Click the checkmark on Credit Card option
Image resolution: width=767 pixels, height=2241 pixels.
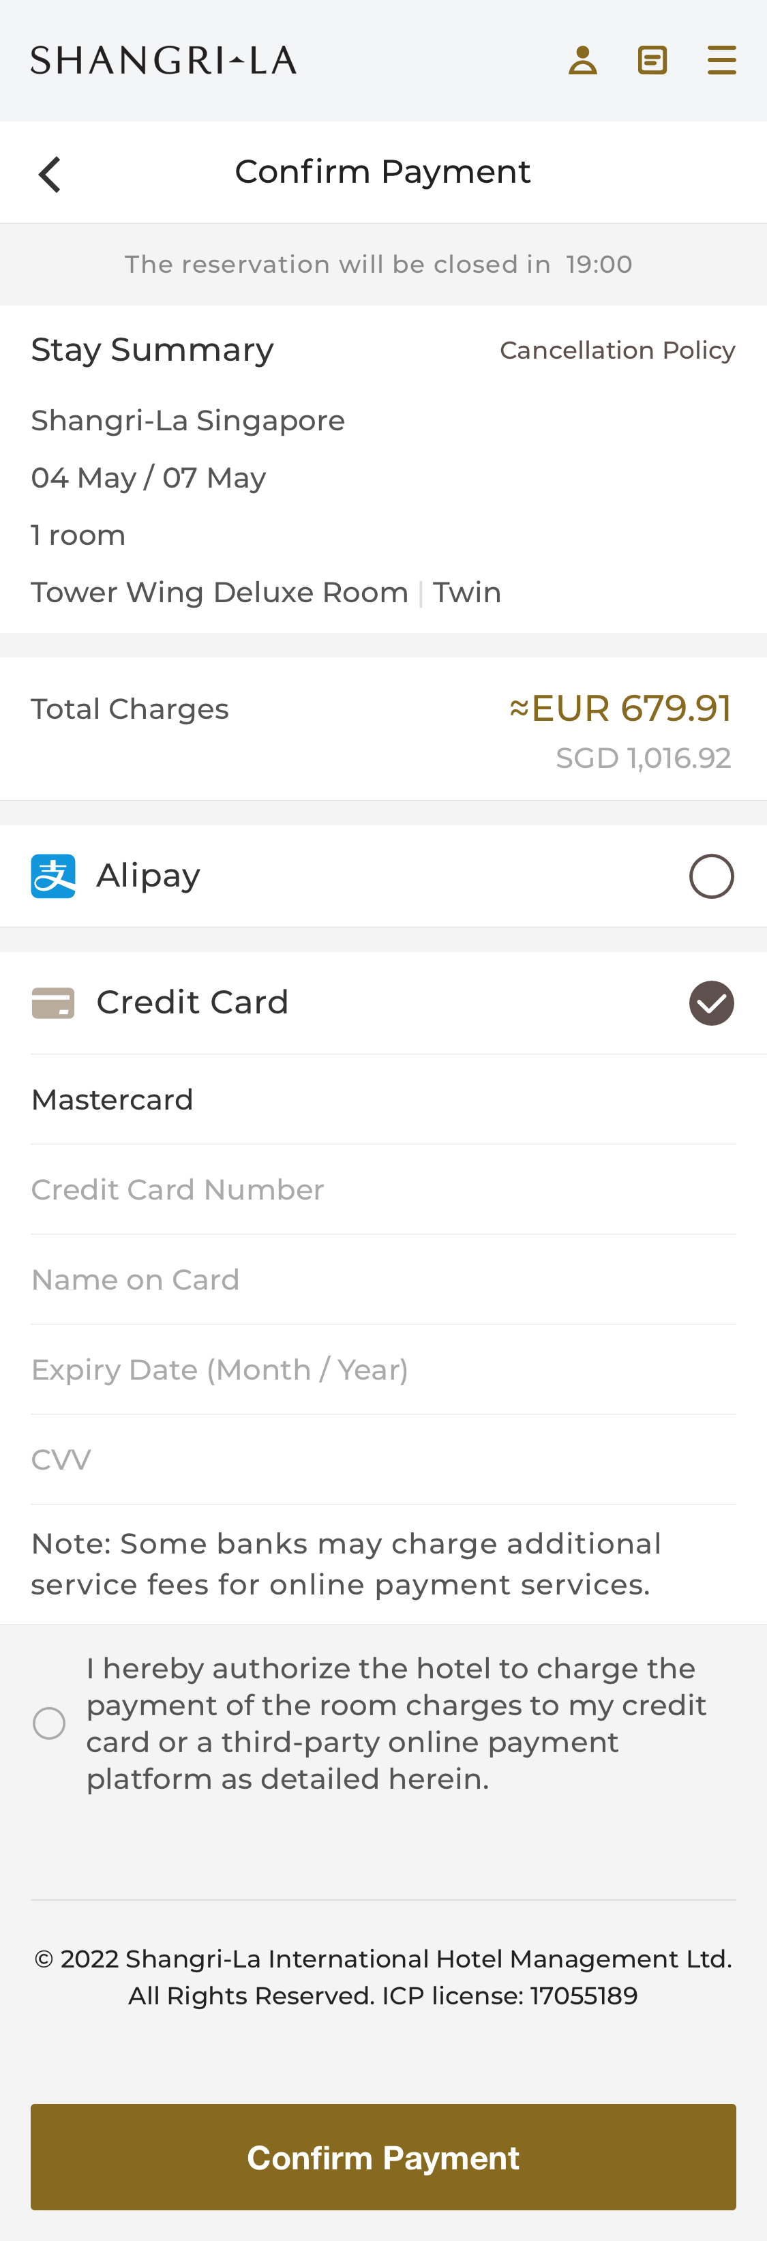point(712,1003)
